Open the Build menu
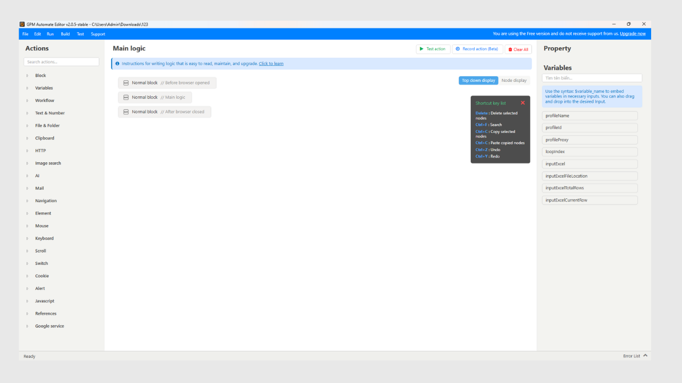Screen dimensions: 682x383 (x=65, y=34)
